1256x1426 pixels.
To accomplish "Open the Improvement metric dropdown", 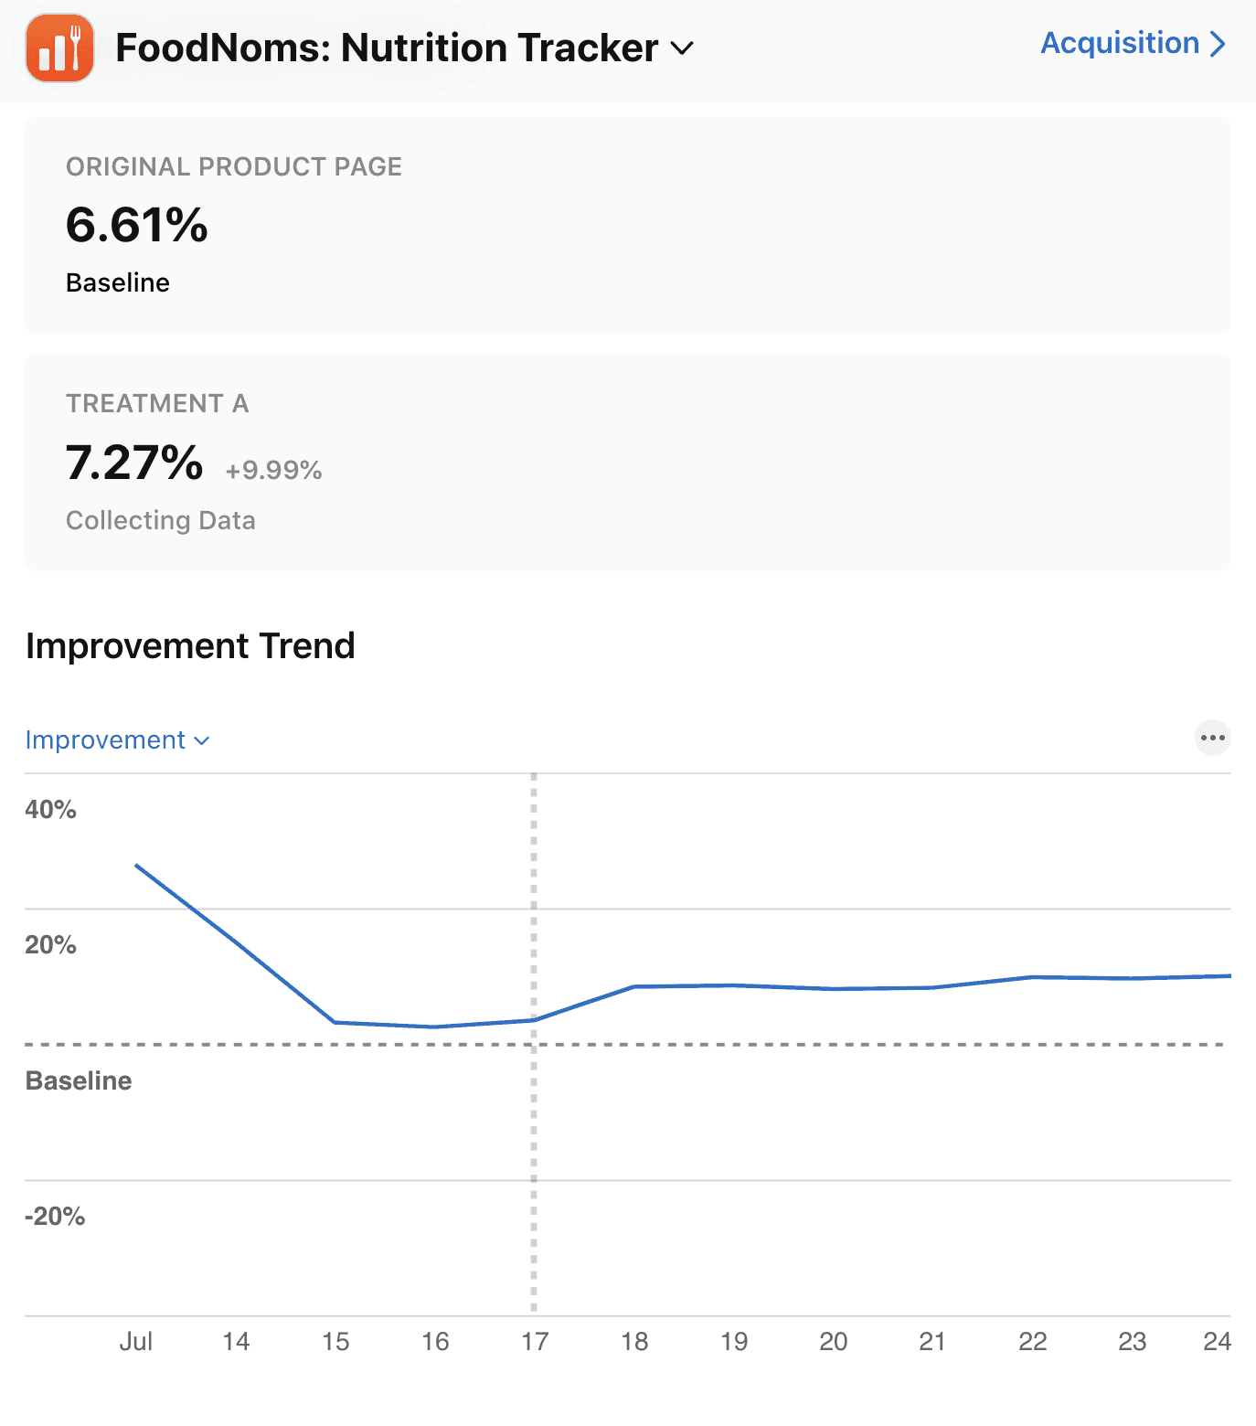I will coord(118,740).
